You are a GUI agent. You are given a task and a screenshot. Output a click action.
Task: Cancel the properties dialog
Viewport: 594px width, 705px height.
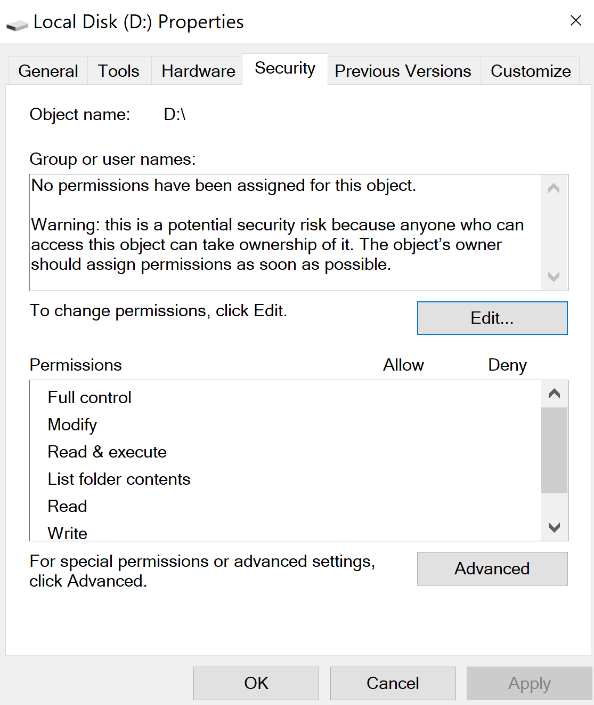coord(393,683)
